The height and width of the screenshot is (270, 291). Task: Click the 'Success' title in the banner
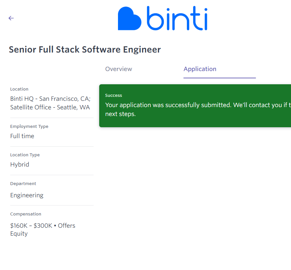(114, 96)
